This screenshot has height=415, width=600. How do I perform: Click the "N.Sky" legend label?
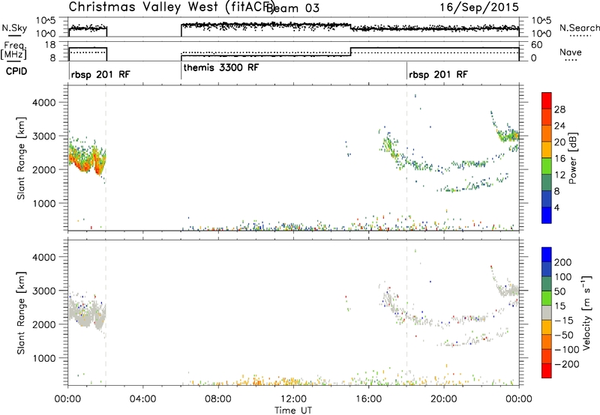(x=14, y=28)
